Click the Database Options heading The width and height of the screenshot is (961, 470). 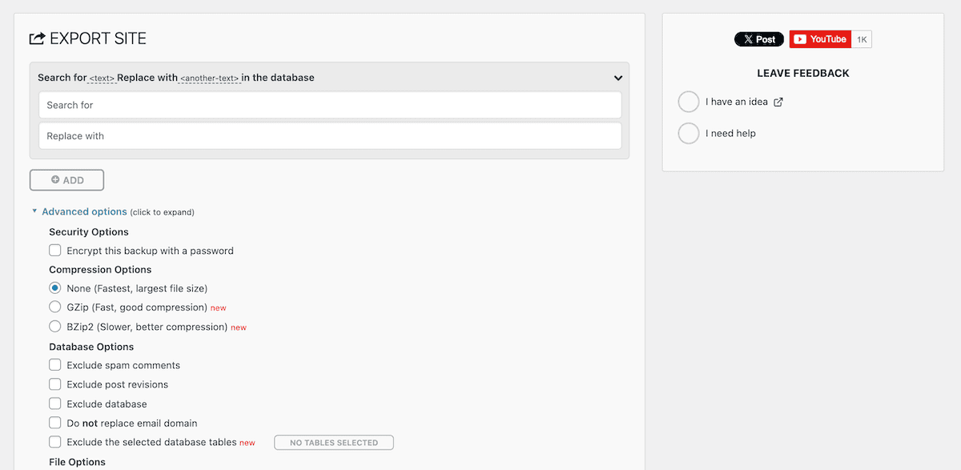[91, 347]
